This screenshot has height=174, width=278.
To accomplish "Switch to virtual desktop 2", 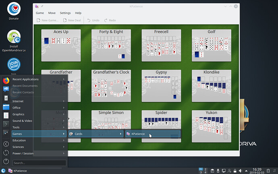I will tap(205, 170).
